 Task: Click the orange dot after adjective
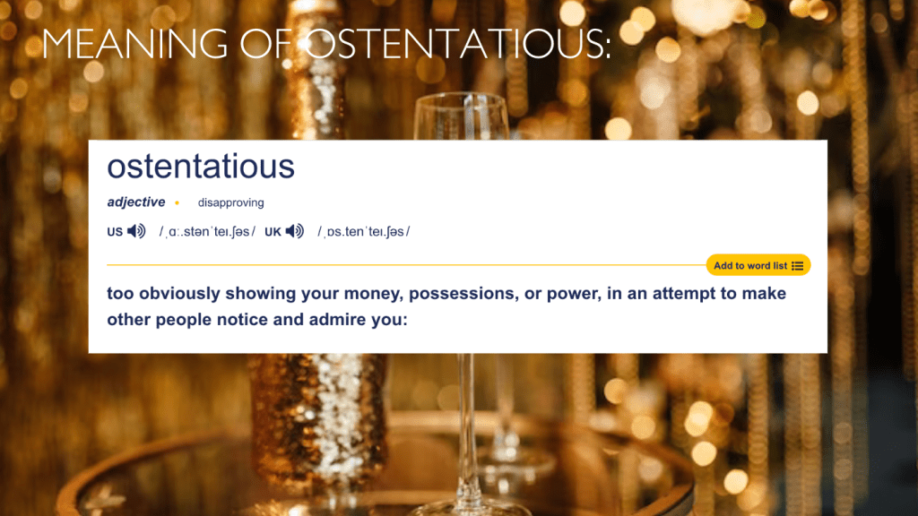point(178,202)
